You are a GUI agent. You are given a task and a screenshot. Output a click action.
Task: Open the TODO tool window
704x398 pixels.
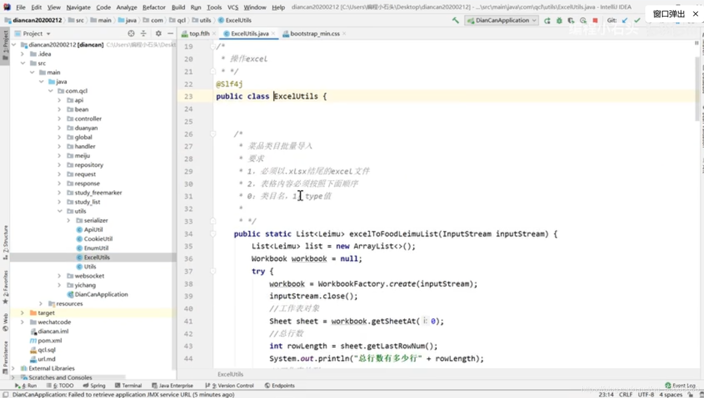(60, 385)
